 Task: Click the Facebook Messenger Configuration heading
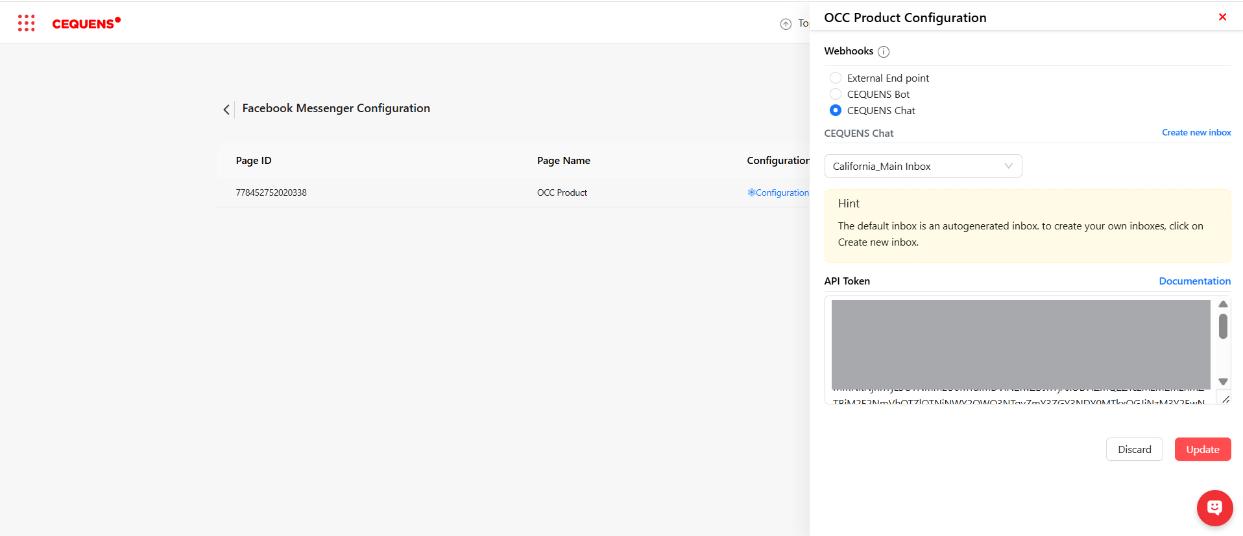pos(336,108)
